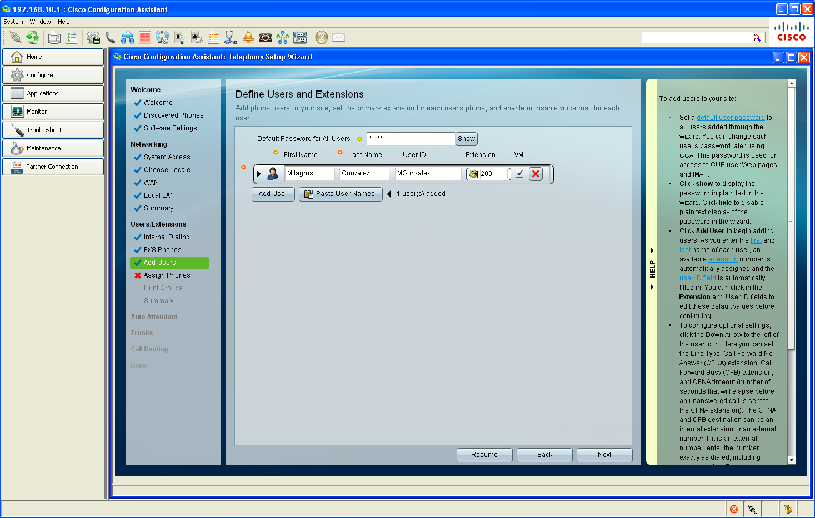Click the lower arrow on HELP panel
Viewport: 815px width, 518px height.
(x=652, y=287)
